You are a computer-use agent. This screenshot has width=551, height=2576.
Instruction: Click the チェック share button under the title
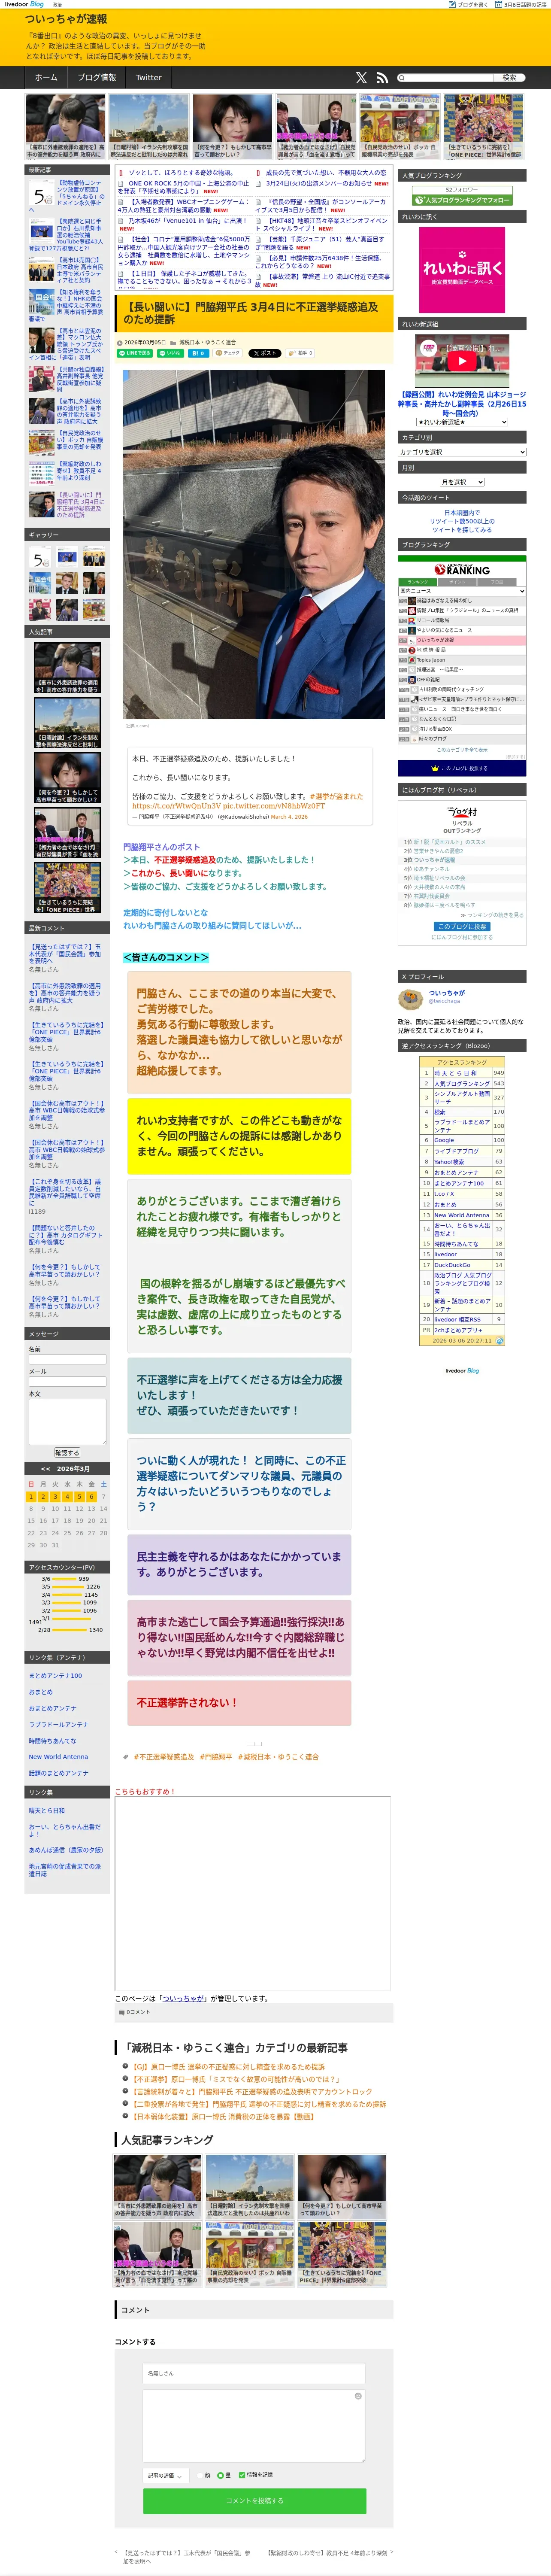tap(228, 353)
